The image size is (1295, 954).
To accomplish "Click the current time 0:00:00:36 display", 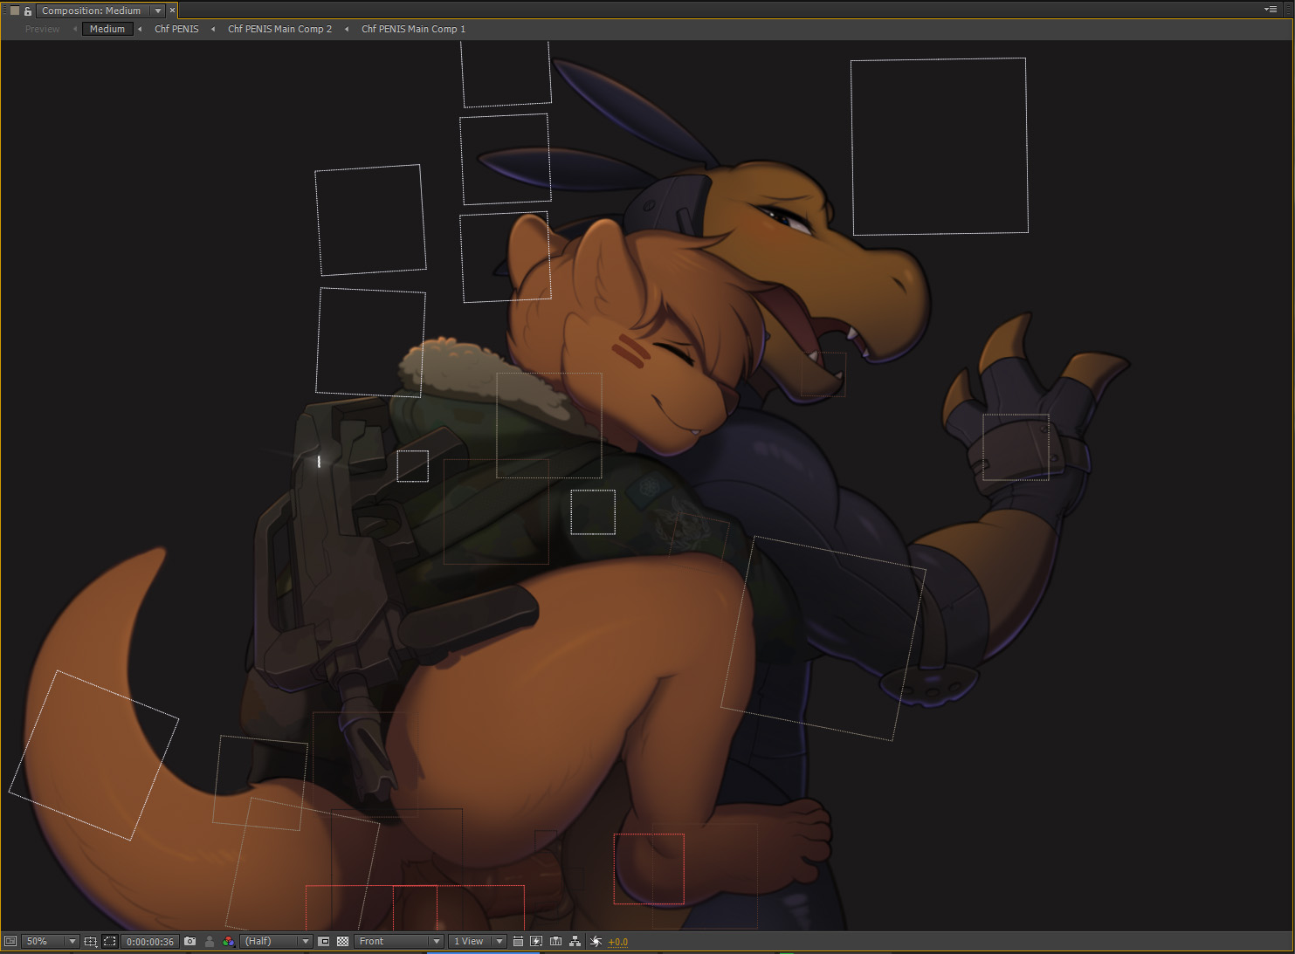I will point(150,941).
